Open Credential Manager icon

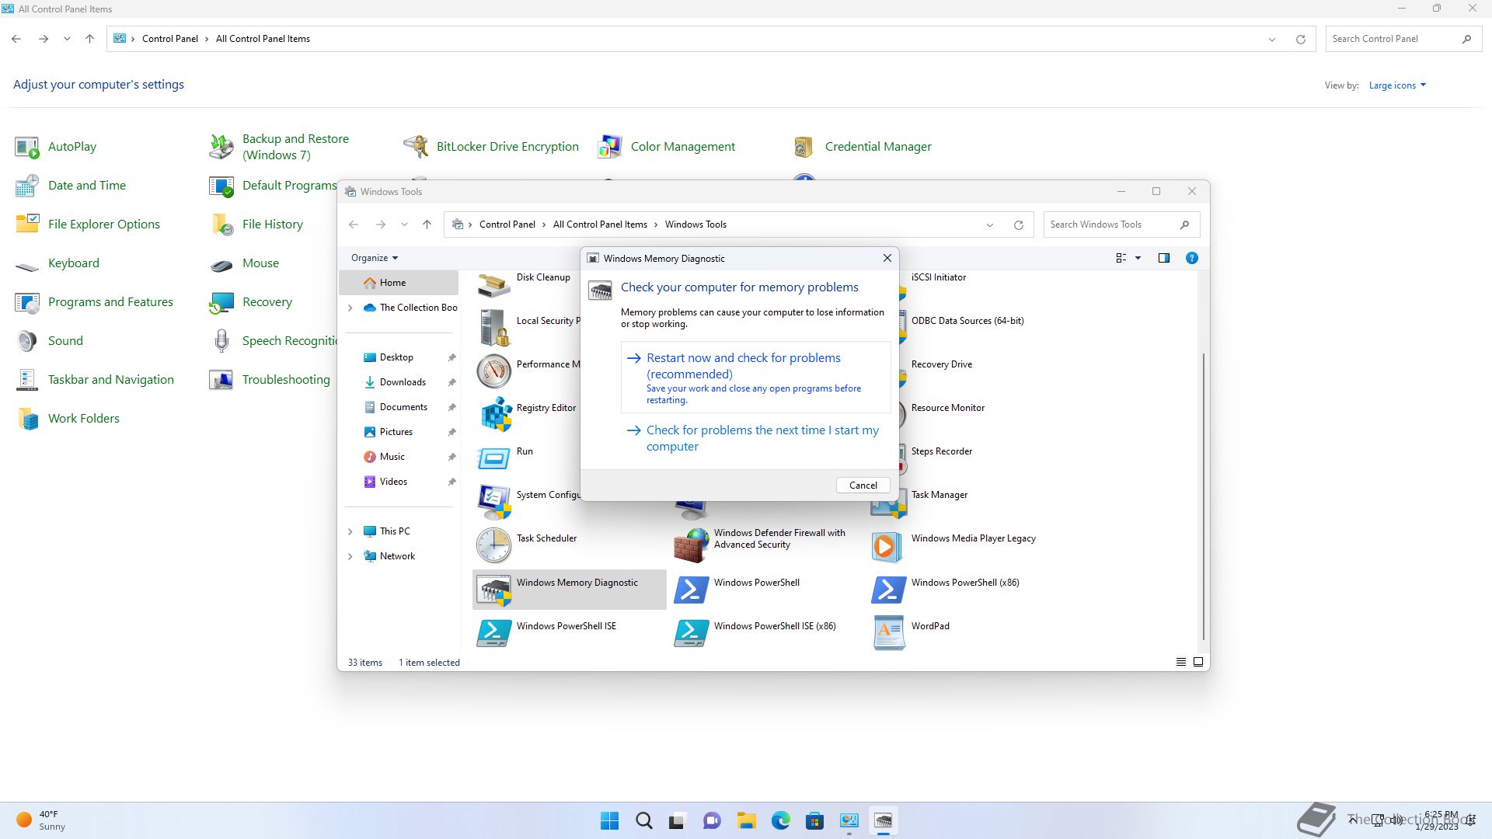(805, 146)
